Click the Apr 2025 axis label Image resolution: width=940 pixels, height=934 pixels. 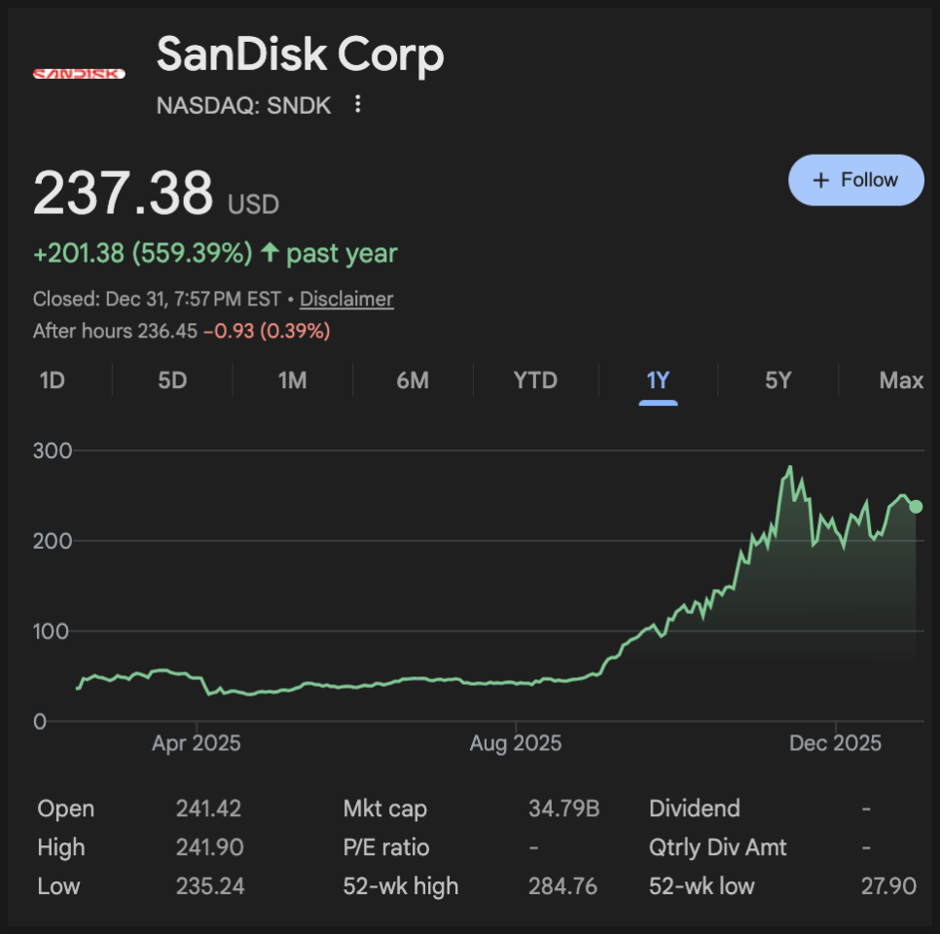197,743
